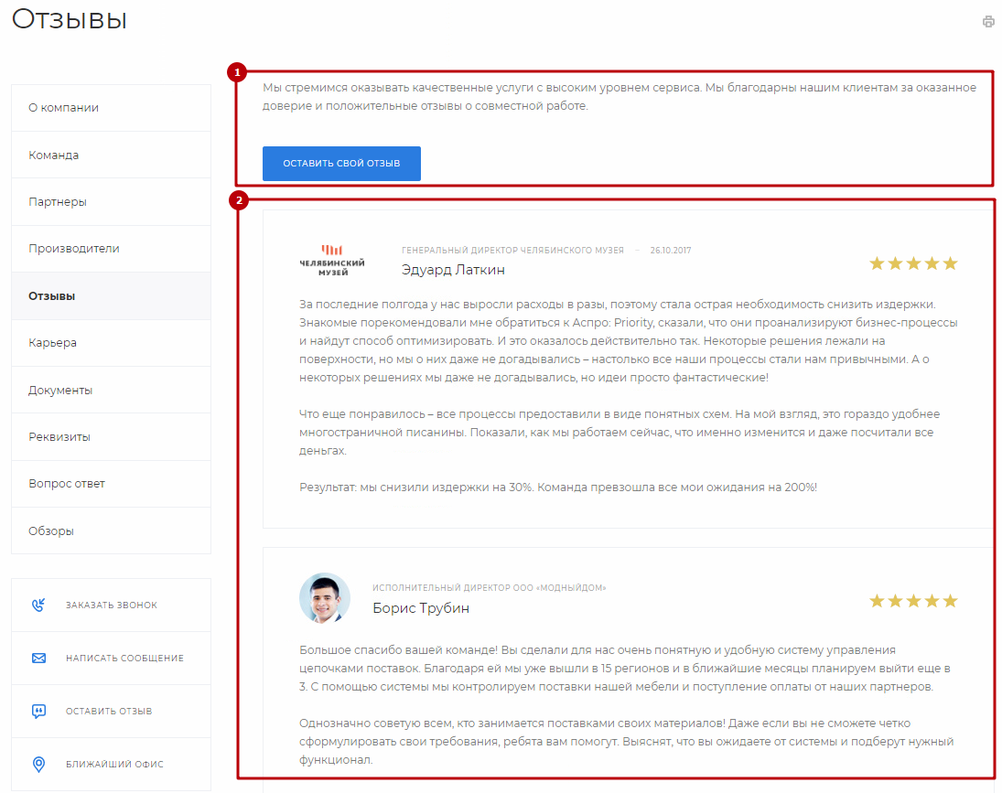Click the intro text starting Мы стремимся оказывать
The width and height of the screenshot is (1002, 793).
coord(620,96)
